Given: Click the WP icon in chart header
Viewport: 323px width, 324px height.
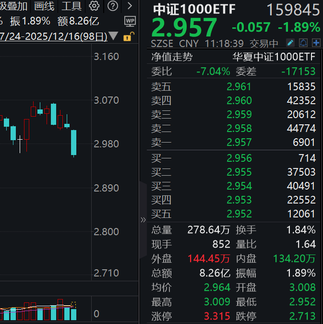Looking at the screenshot, I should (130, 21).
